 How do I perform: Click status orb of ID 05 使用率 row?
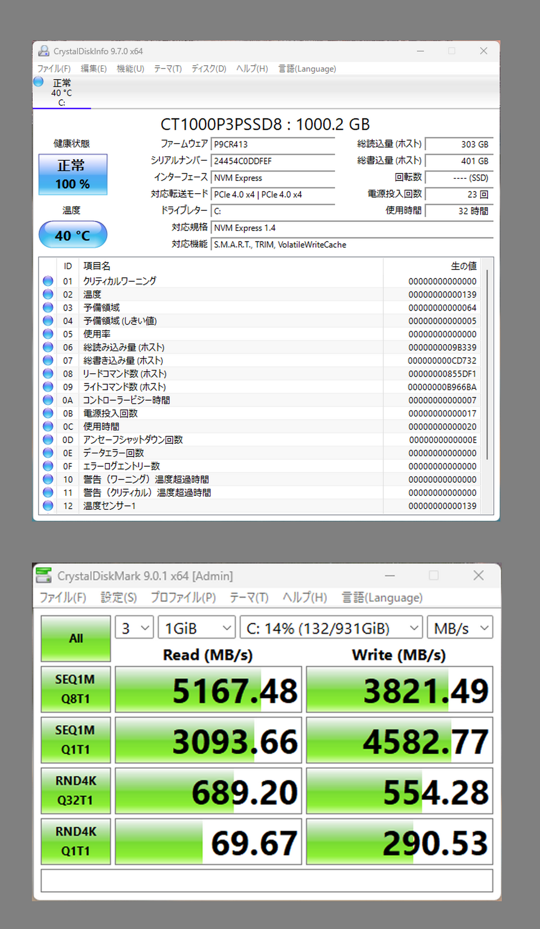[x=48, y=334]
